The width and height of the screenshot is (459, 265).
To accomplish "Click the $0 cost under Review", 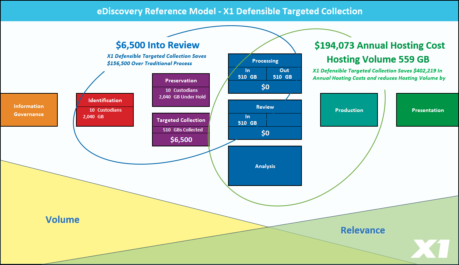I will pos(265,133).
